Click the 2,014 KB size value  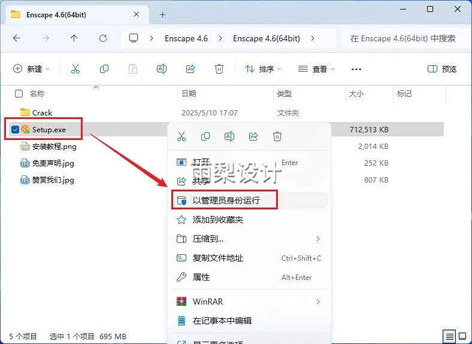pyautogui.click(x=373, y=146)
